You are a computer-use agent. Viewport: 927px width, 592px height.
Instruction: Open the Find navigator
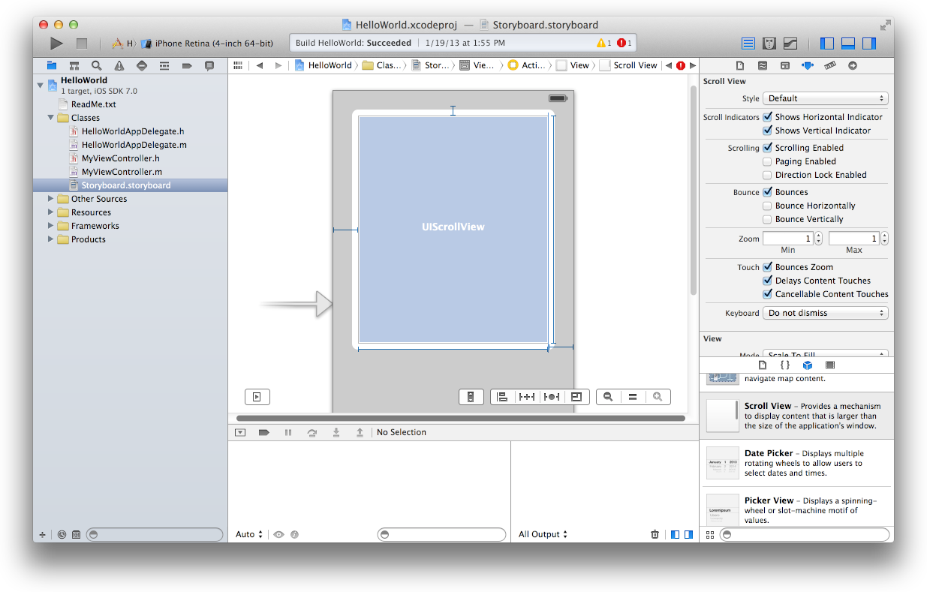coord(97,65)
